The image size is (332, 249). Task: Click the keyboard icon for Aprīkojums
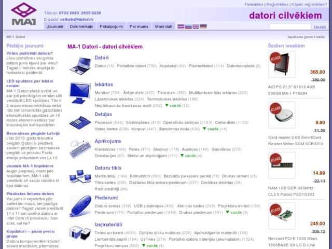(x=80, y=148)
